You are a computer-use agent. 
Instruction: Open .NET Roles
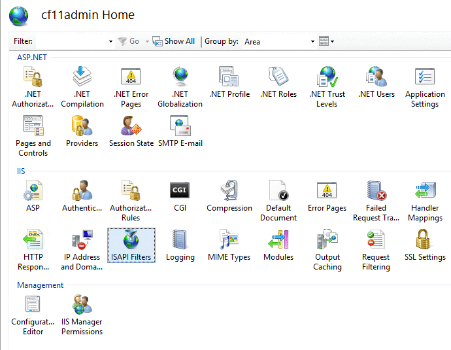point(278,82)
